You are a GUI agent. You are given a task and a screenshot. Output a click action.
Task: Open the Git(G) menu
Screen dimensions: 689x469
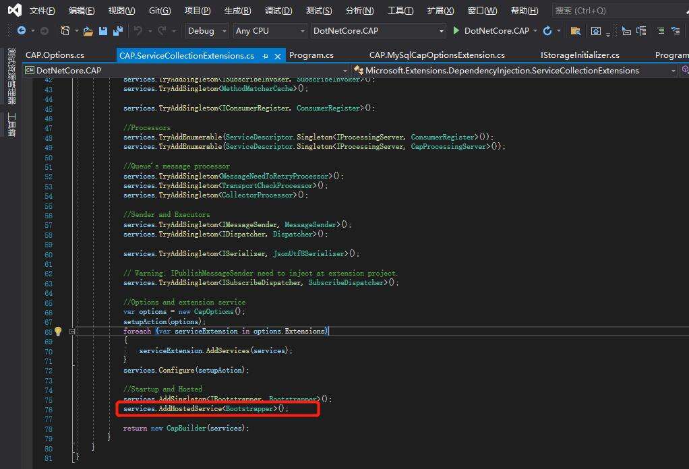click(x=160, y=11)
